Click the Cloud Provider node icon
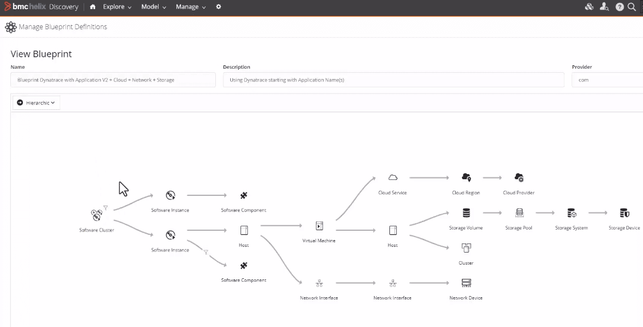The image size is (643, 327). 519,178
